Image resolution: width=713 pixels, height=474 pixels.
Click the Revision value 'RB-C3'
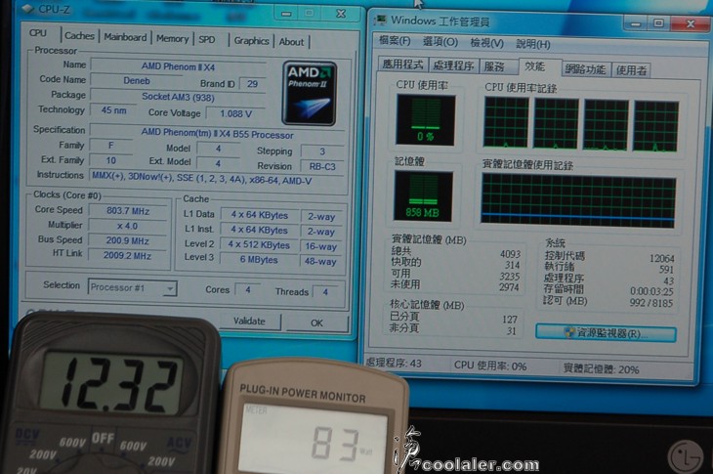coord(322,166)
